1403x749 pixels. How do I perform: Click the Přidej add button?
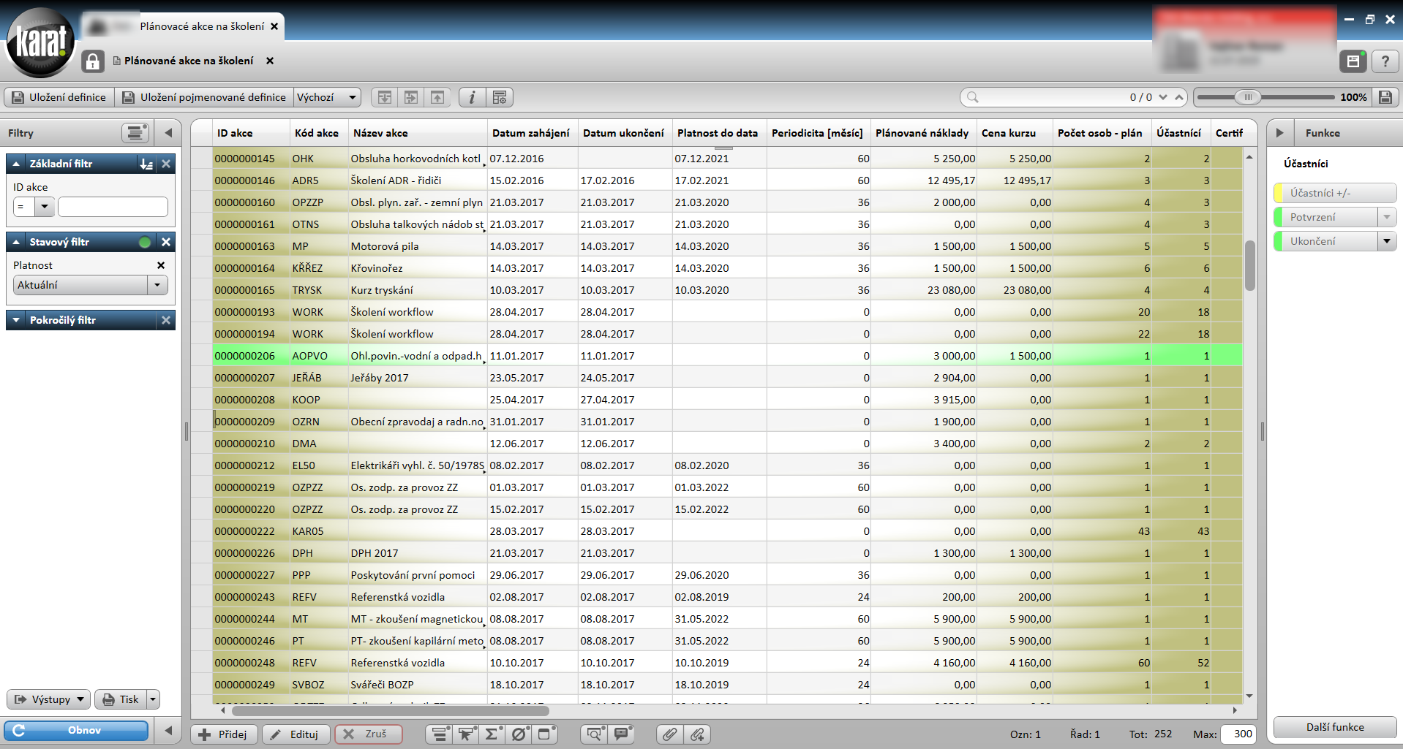224,734
